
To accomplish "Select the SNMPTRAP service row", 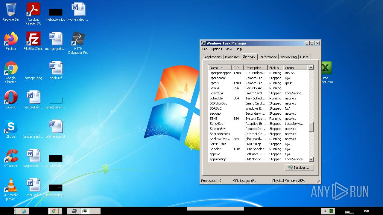I will tap(258, 144).
